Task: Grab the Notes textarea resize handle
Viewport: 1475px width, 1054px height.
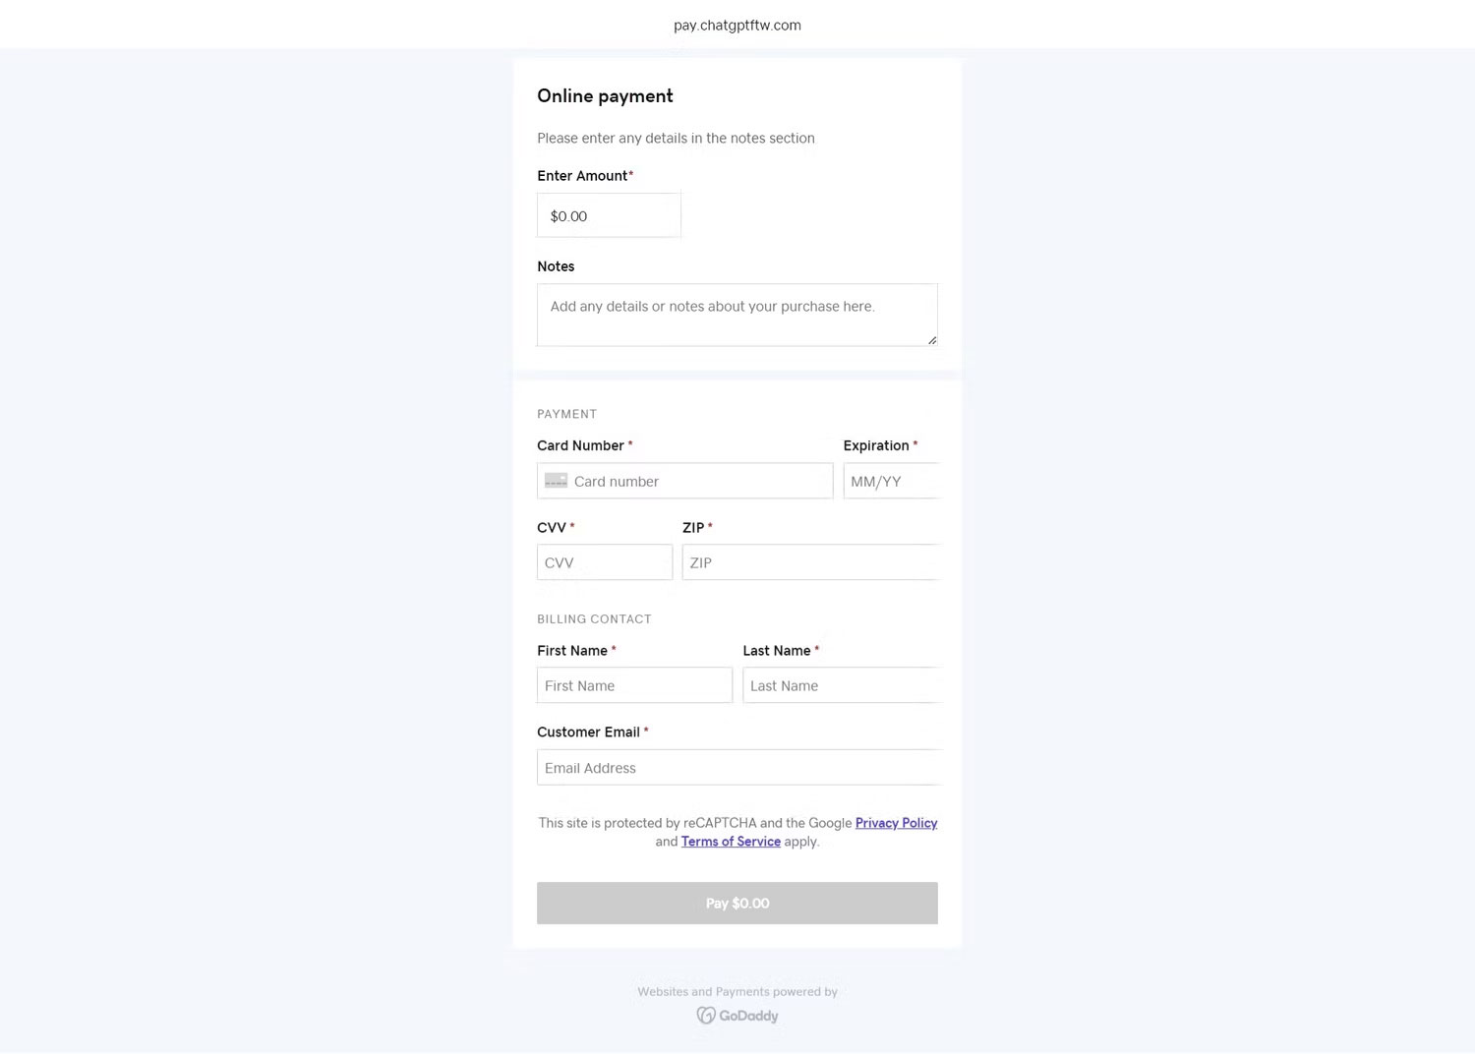Action: click(931, 340)
